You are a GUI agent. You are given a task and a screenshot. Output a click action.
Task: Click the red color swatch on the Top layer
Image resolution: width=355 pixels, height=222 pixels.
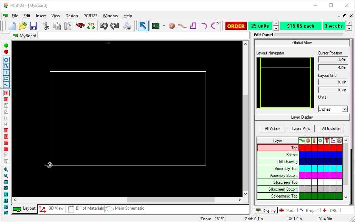tap(301, 148)
